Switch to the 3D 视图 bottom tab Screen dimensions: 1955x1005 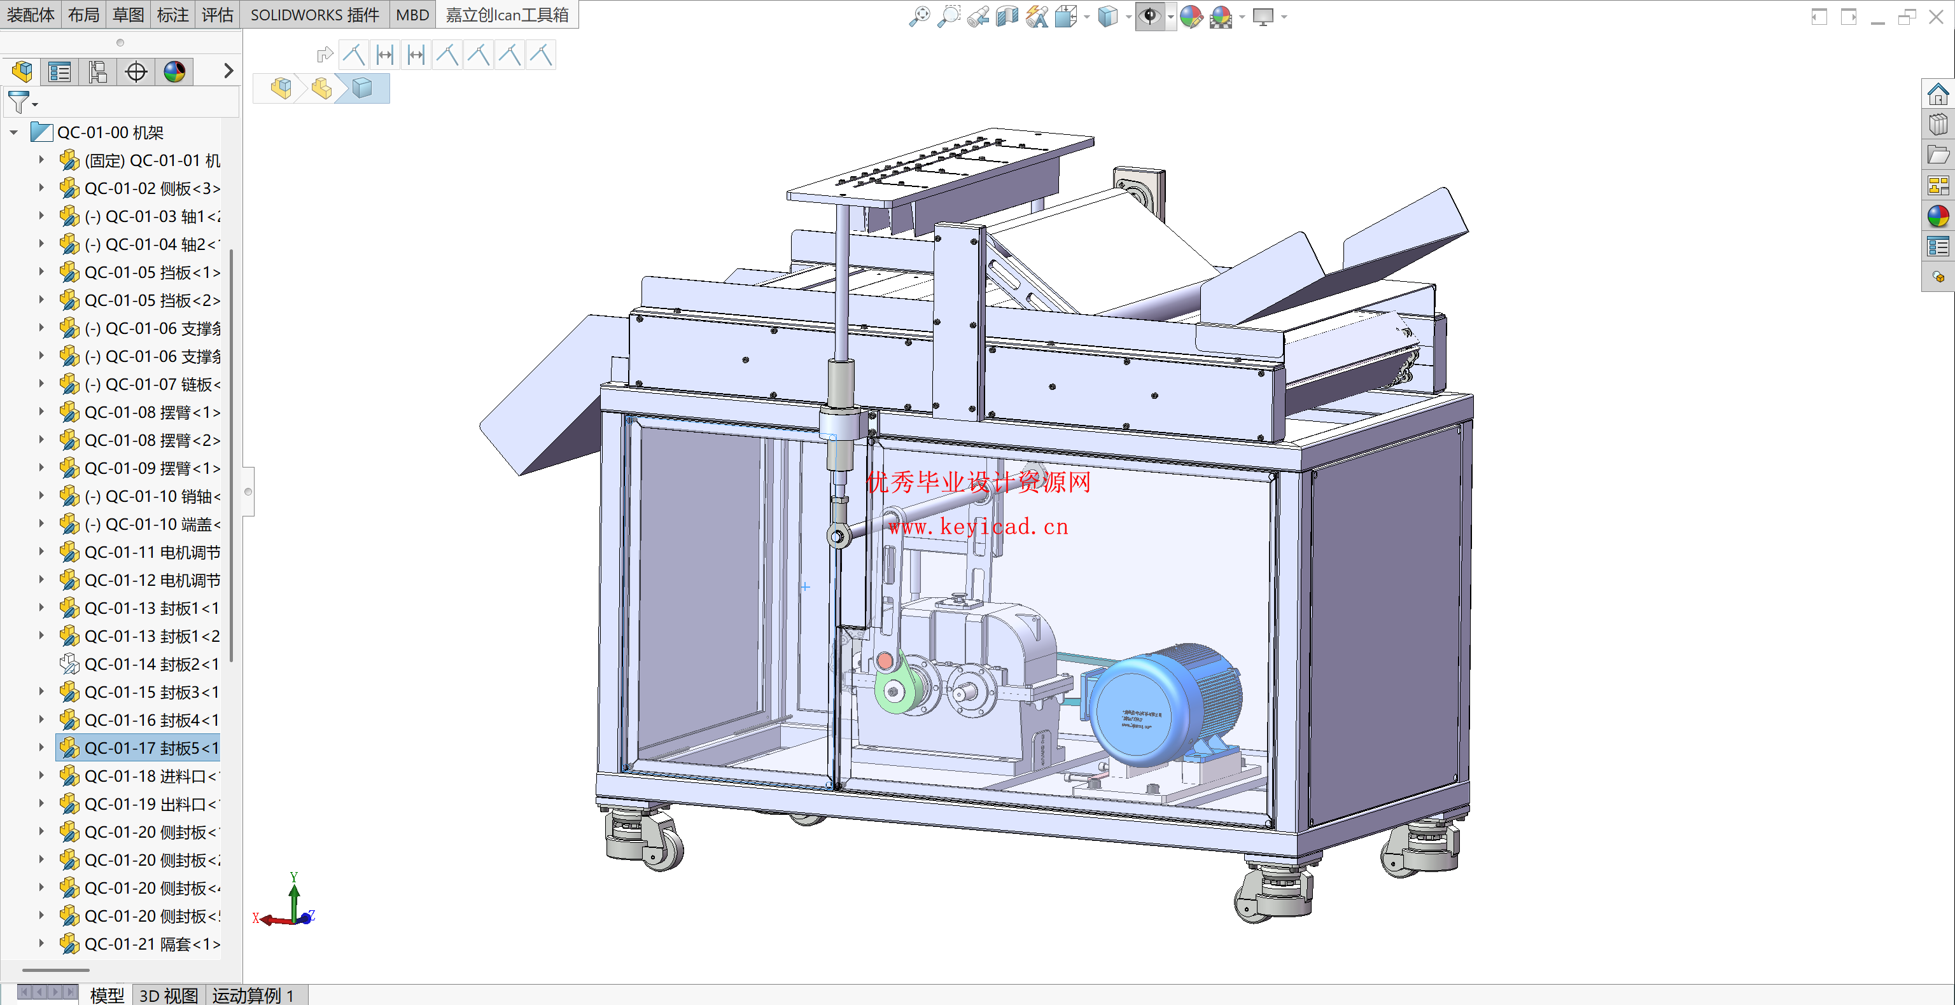click(169, 994)
